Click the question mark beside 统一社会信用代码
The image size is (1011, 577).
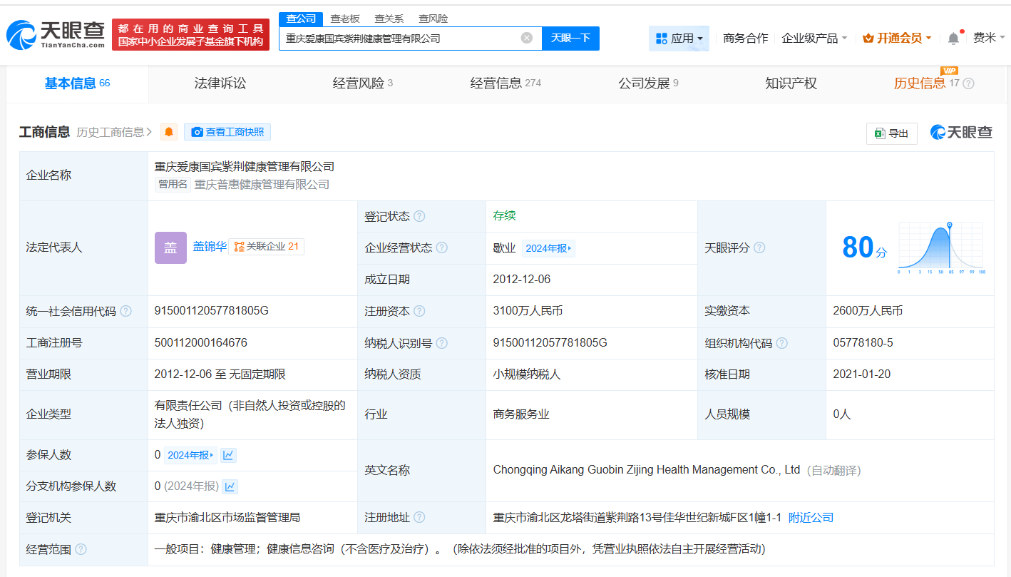tap(125, 311)
